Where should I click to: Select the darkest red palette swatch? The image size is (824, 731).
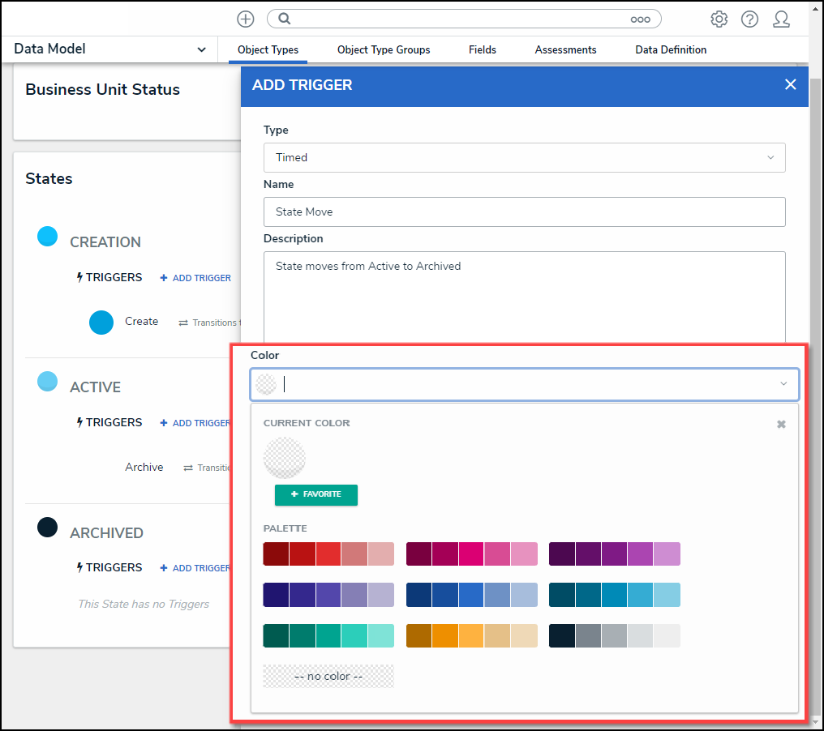pos(276,554)
